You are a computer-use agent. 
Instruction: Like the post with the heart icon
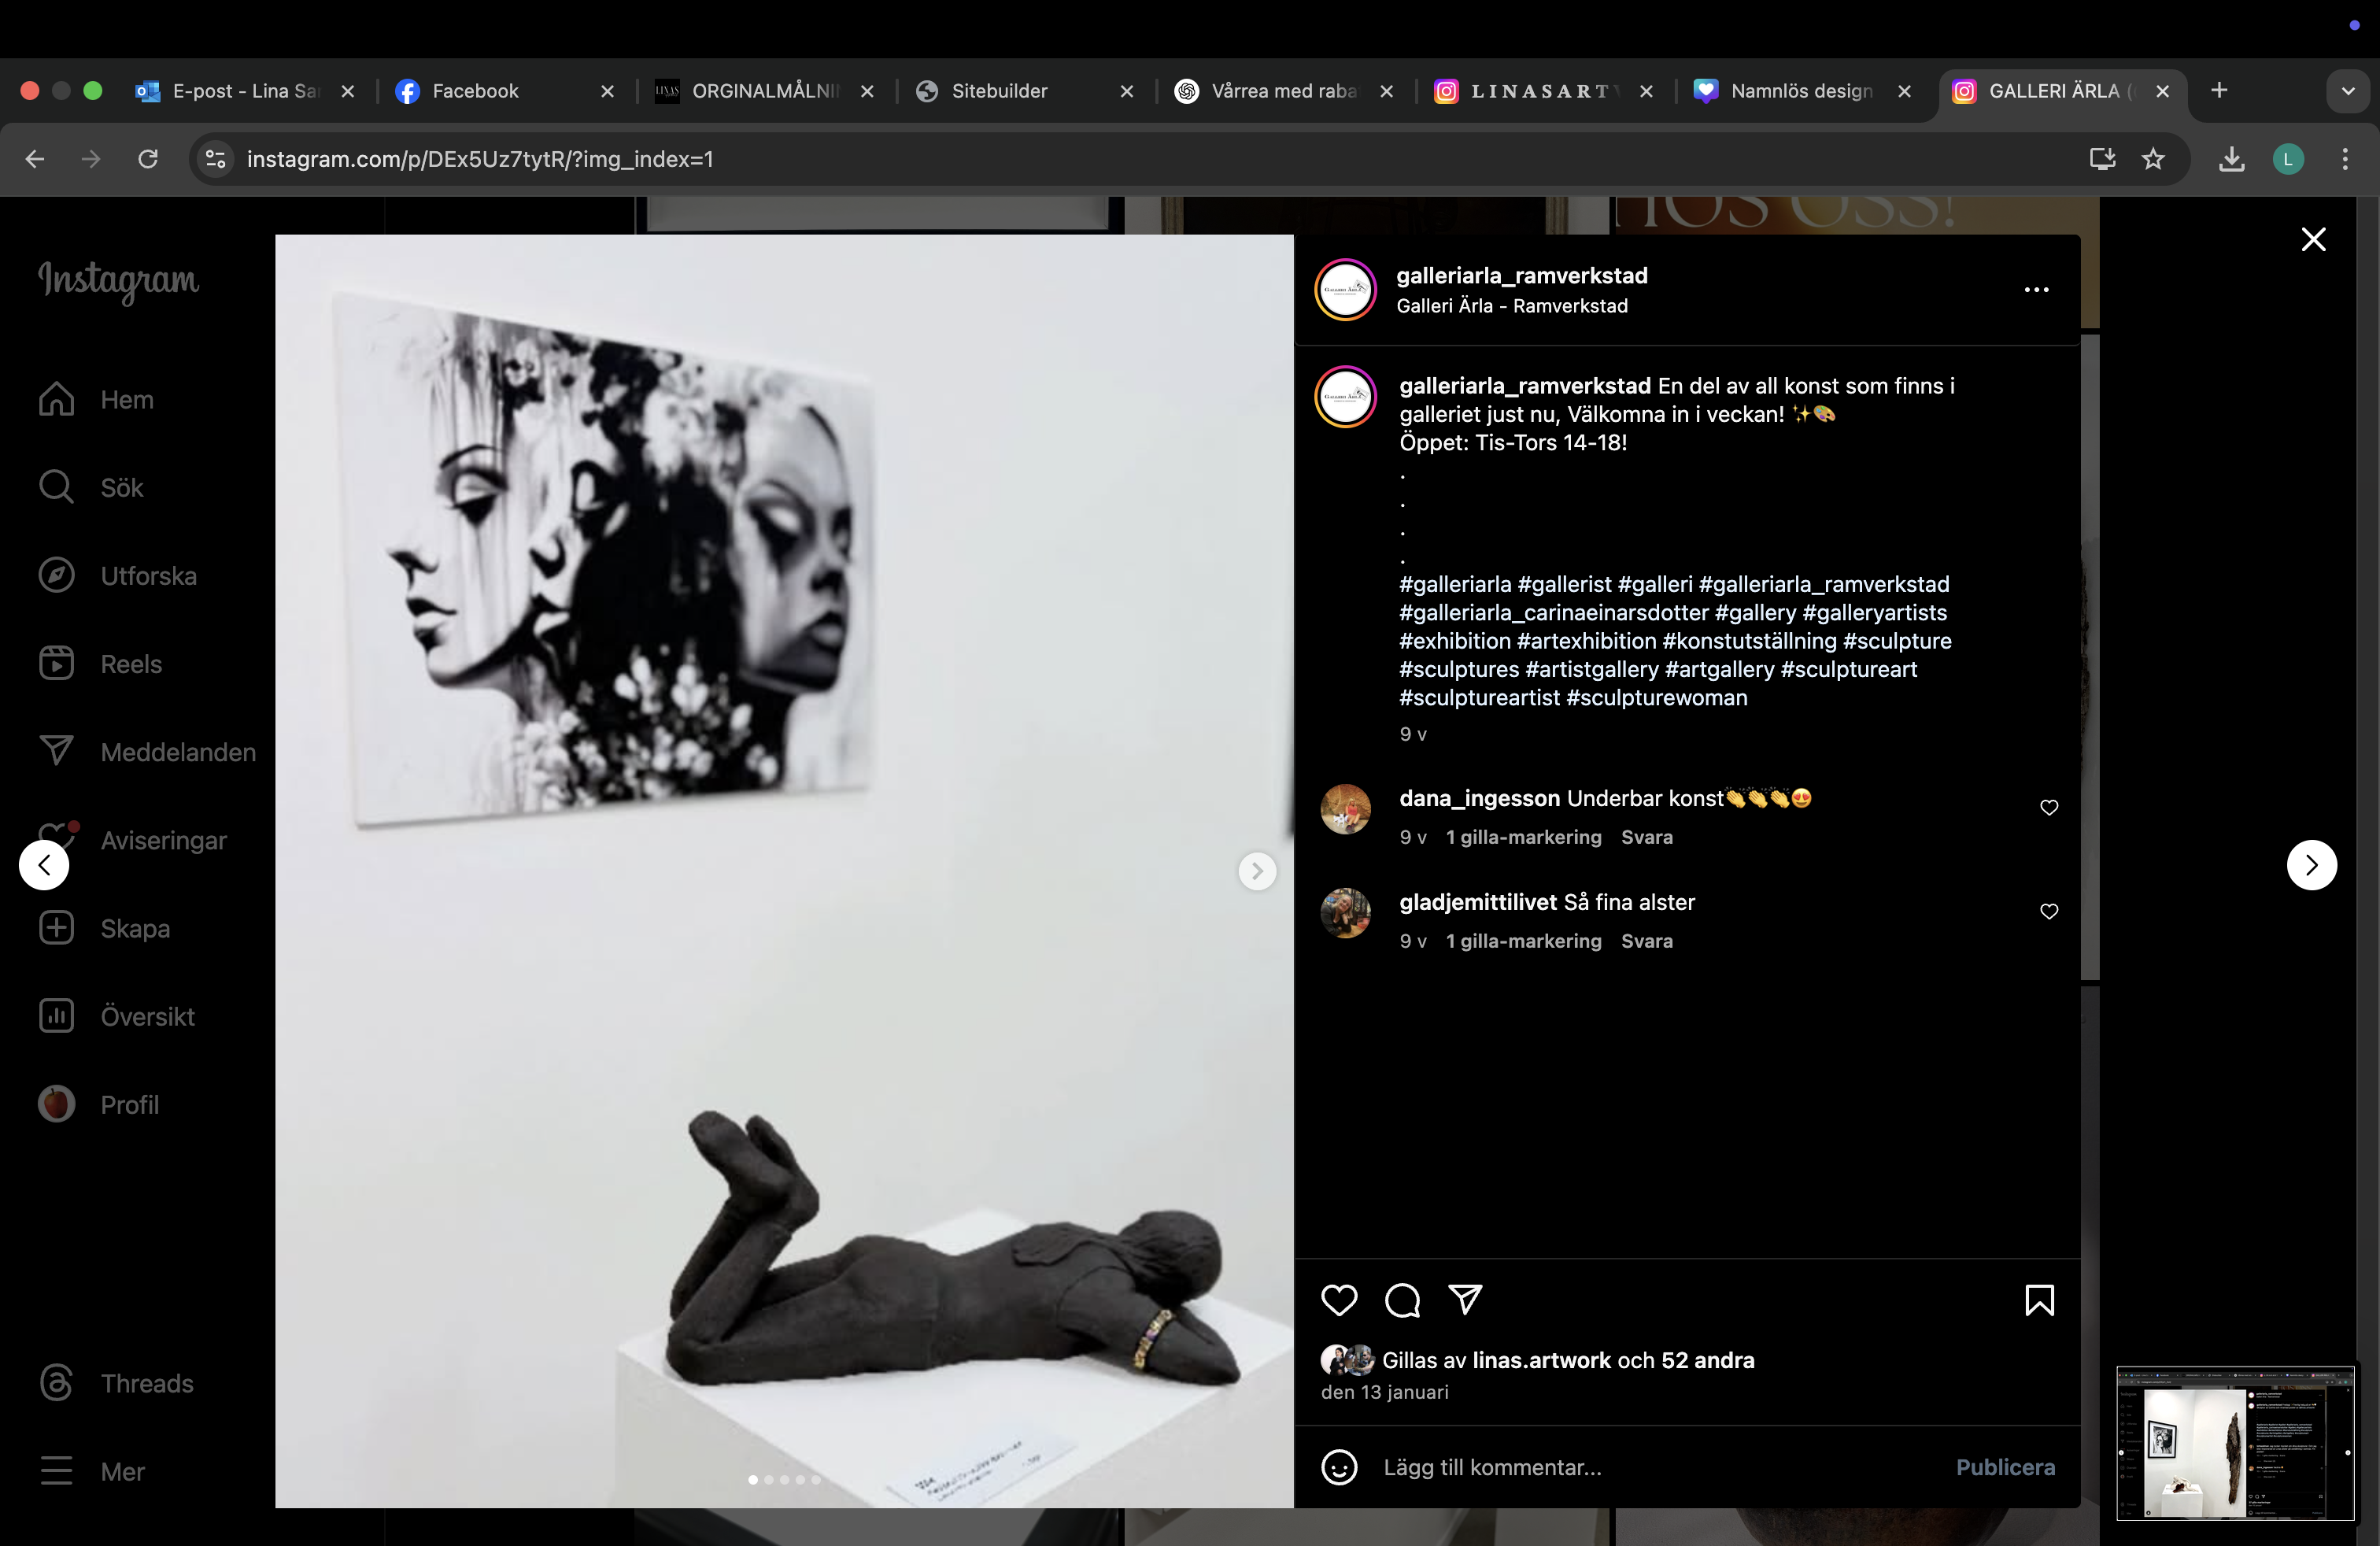coord(1339,1300)
